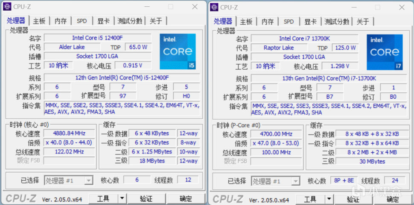
Task: Click extended model value B7
Action: (x=330, y=97)
